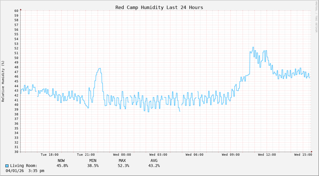Click the 04/01/26 3:35 pm timestamp
This screenshot has width=319, height=176.
[x=25, y=171]
